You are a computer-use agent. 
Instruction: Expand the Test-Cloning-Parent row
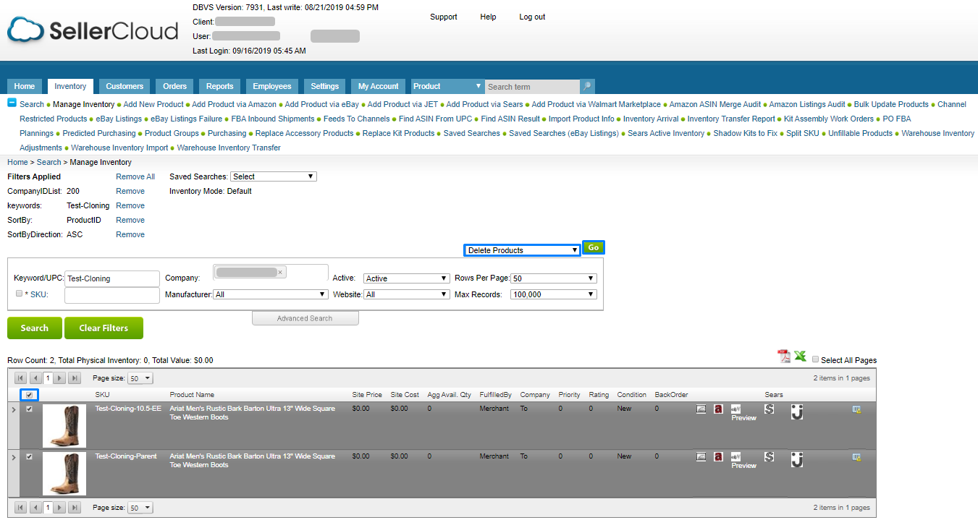12,457
